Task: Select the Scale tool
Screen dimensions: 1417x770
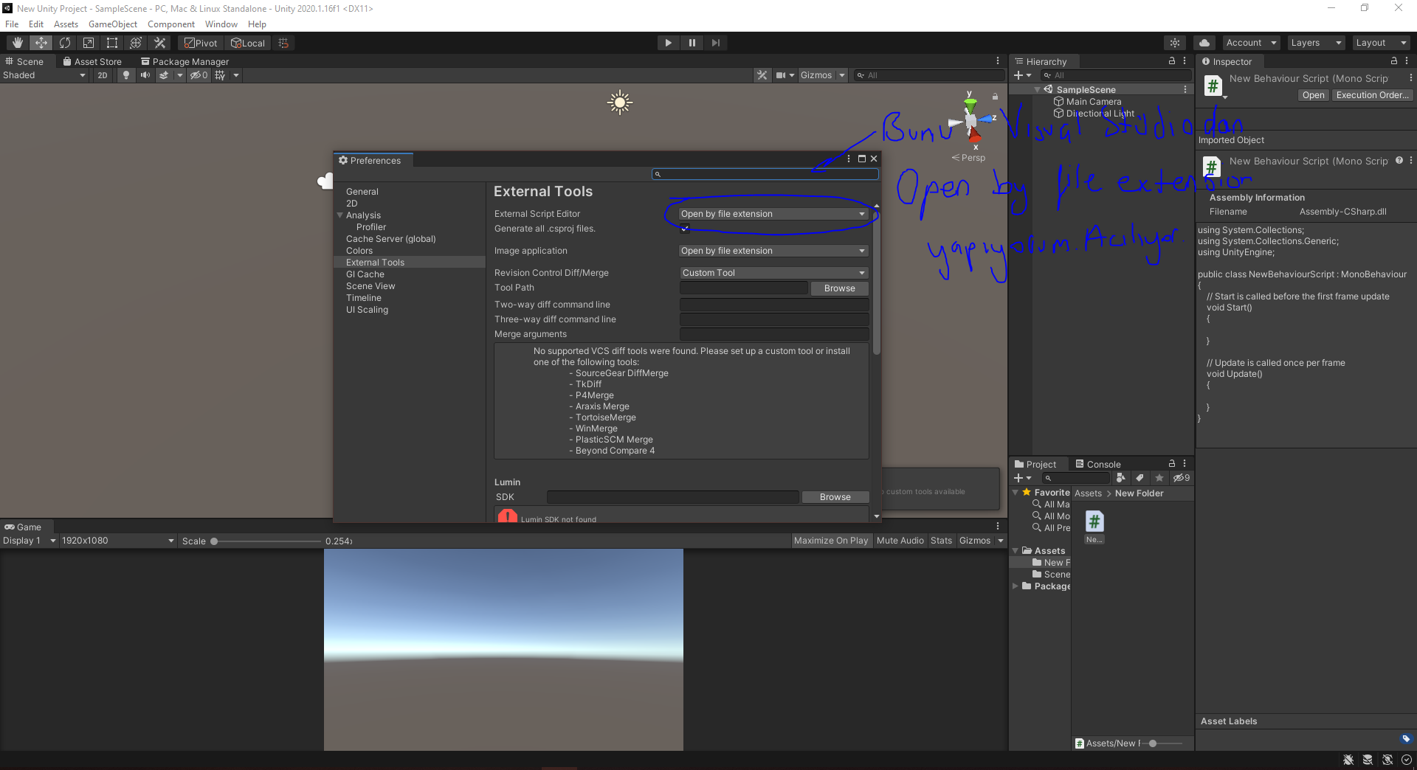Action: click(88, 43)
